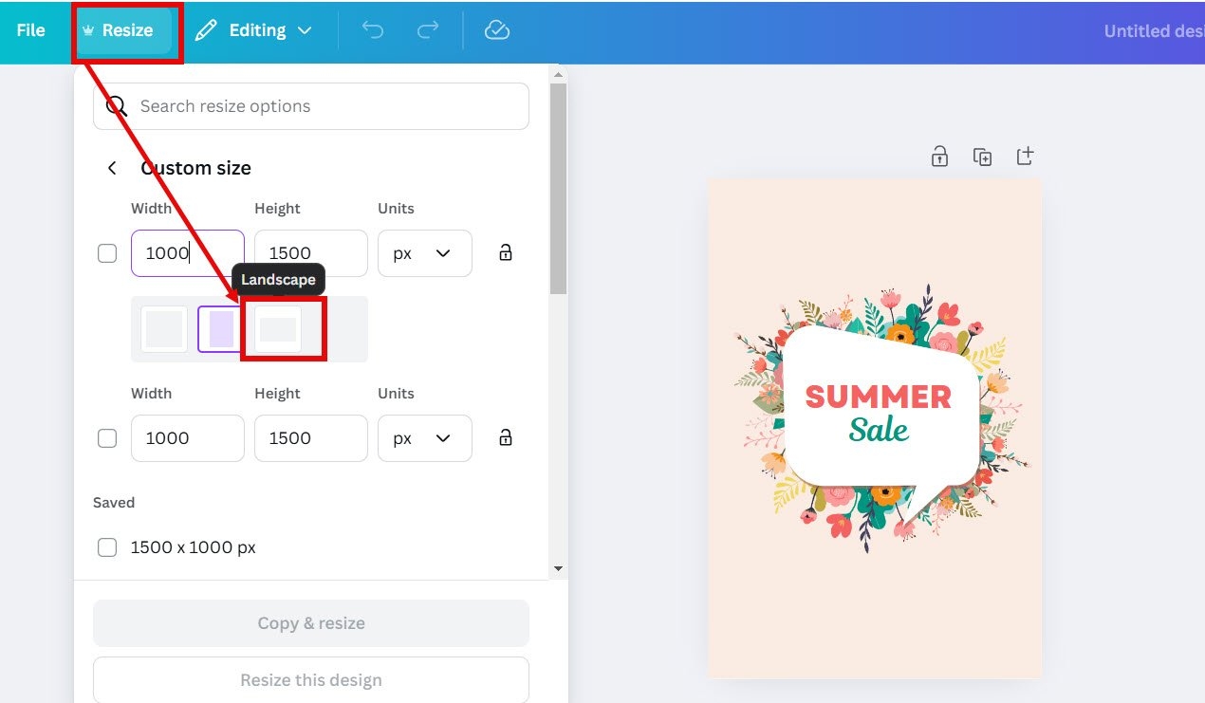
Task: Select the Landscape orientation option
Action: point(278,329)
